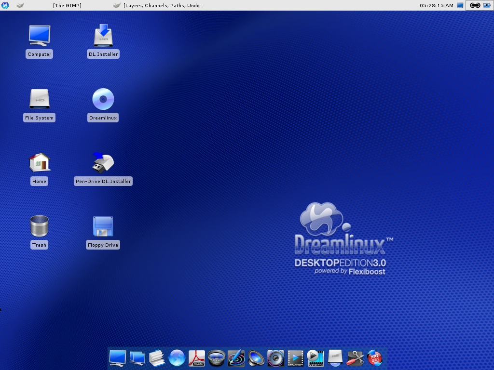This screenshot has width=494, height=370.
Task: Open the file manager folder dock icon
Action: [157, 358]
